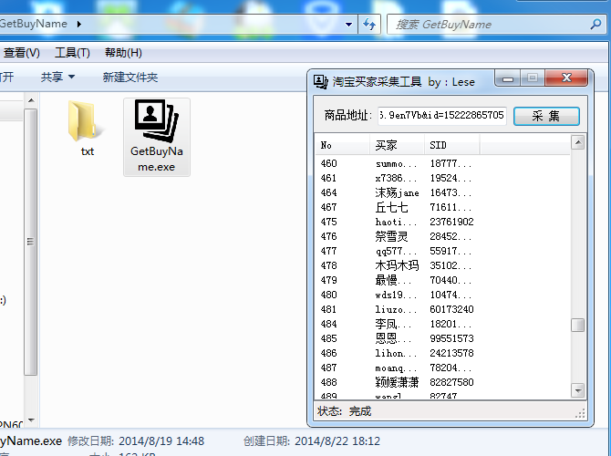Open the 共享 share dropdown
This screenshot has width=611, height=456.
[x=57, y=78]
